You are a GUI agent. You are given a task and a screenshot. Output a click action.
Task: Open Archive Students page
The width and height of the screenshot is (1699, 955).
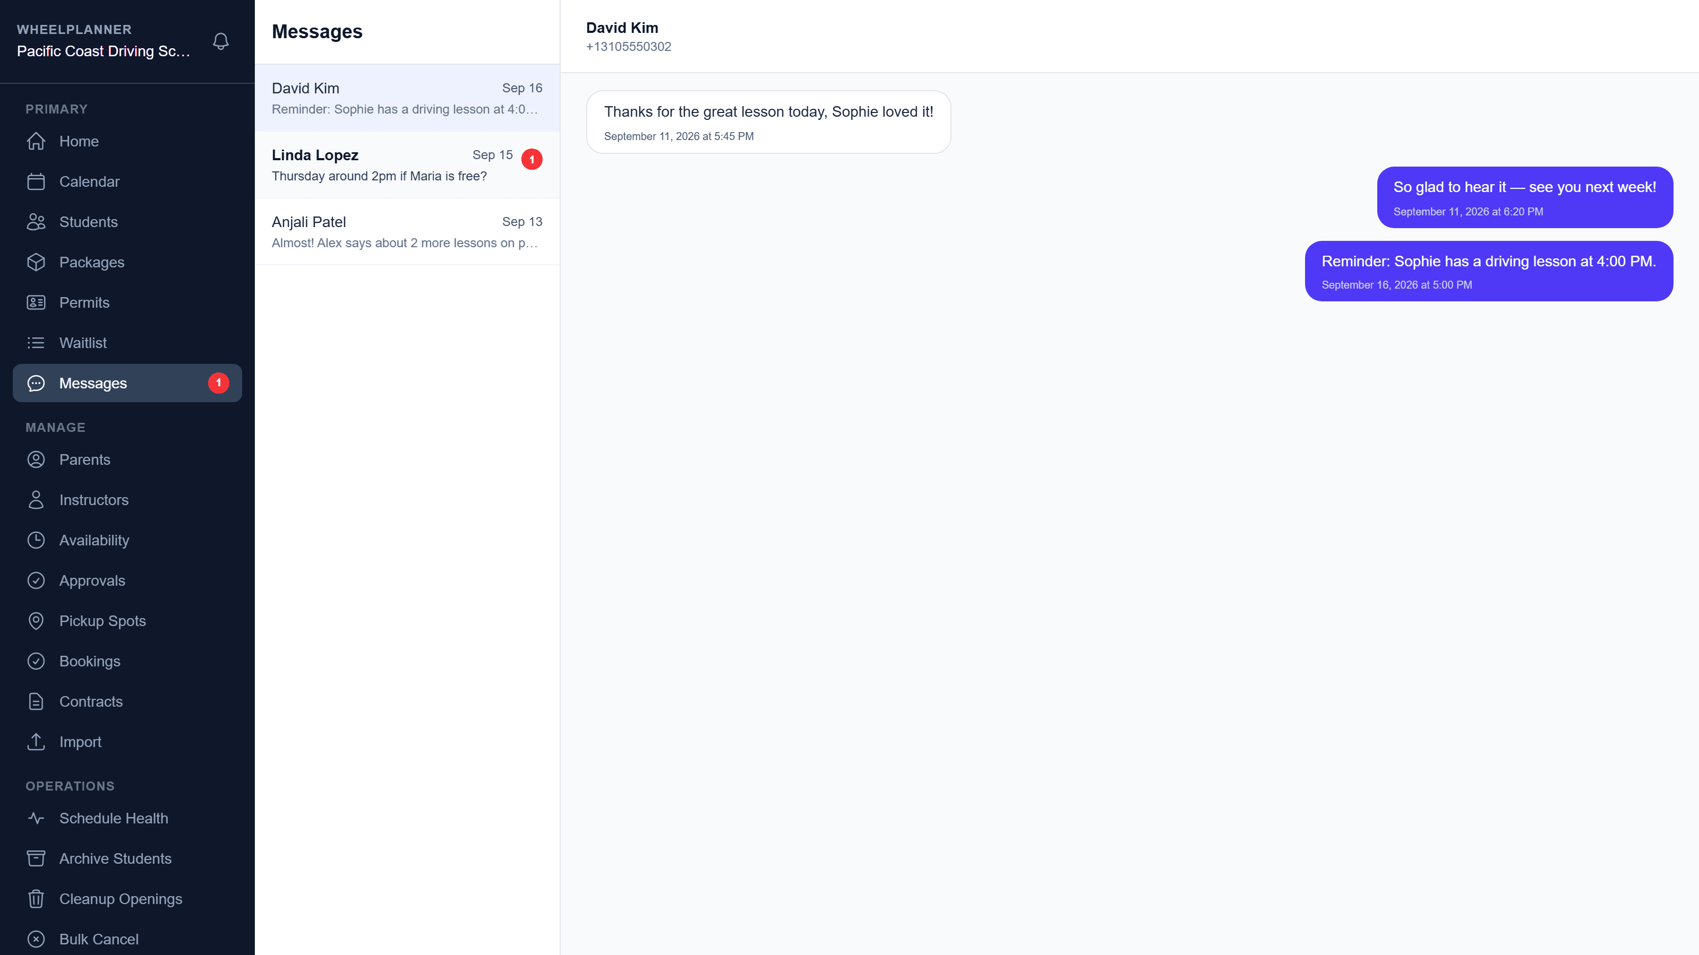[x=127, y=858]
